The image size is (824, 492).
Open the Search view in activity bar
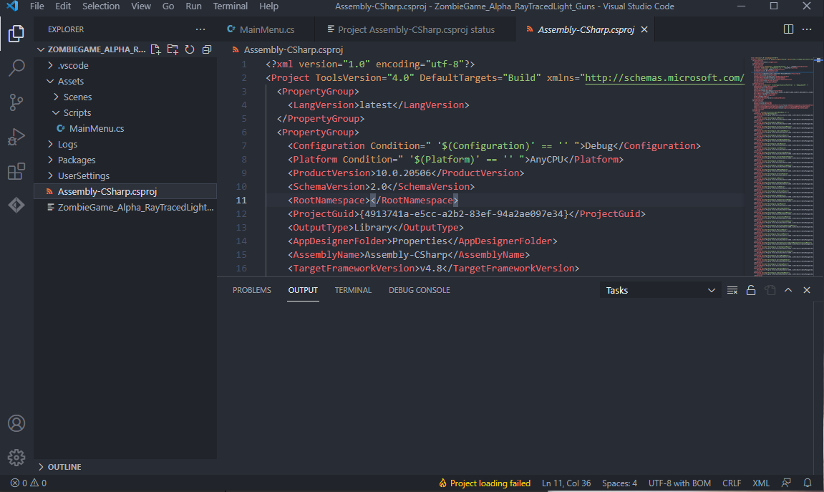click(x=16, y=68)
